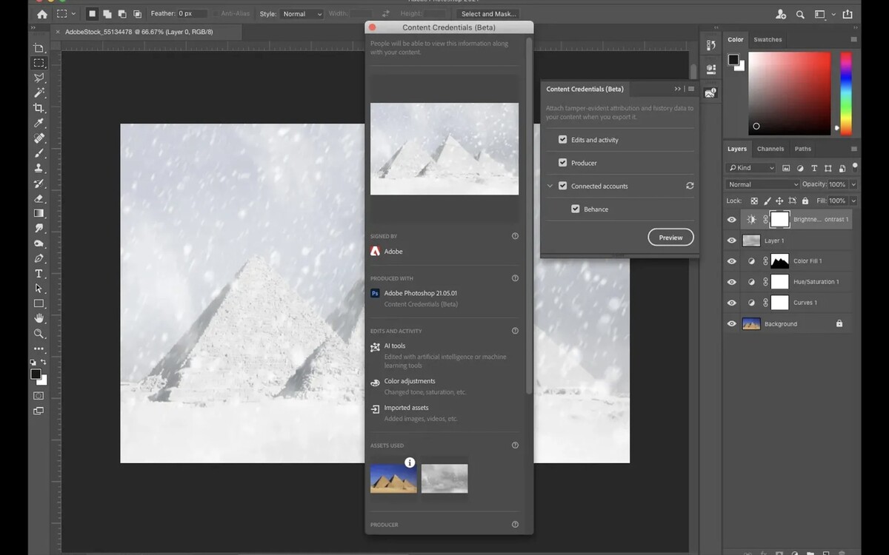Image resolution: width=889 pixels, height=555 pixels.
Task: Select the Gradient tool
Action: [39, 213]
